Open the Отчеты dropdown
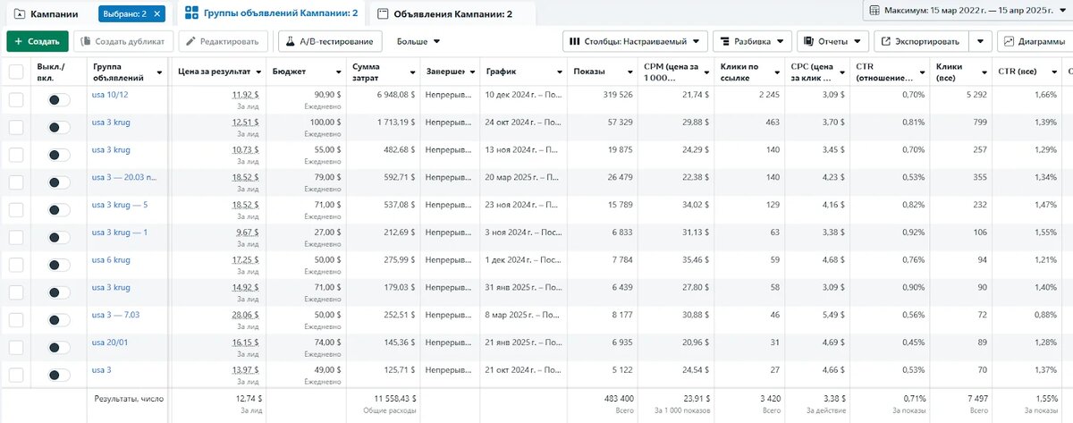 click(832, 41)
